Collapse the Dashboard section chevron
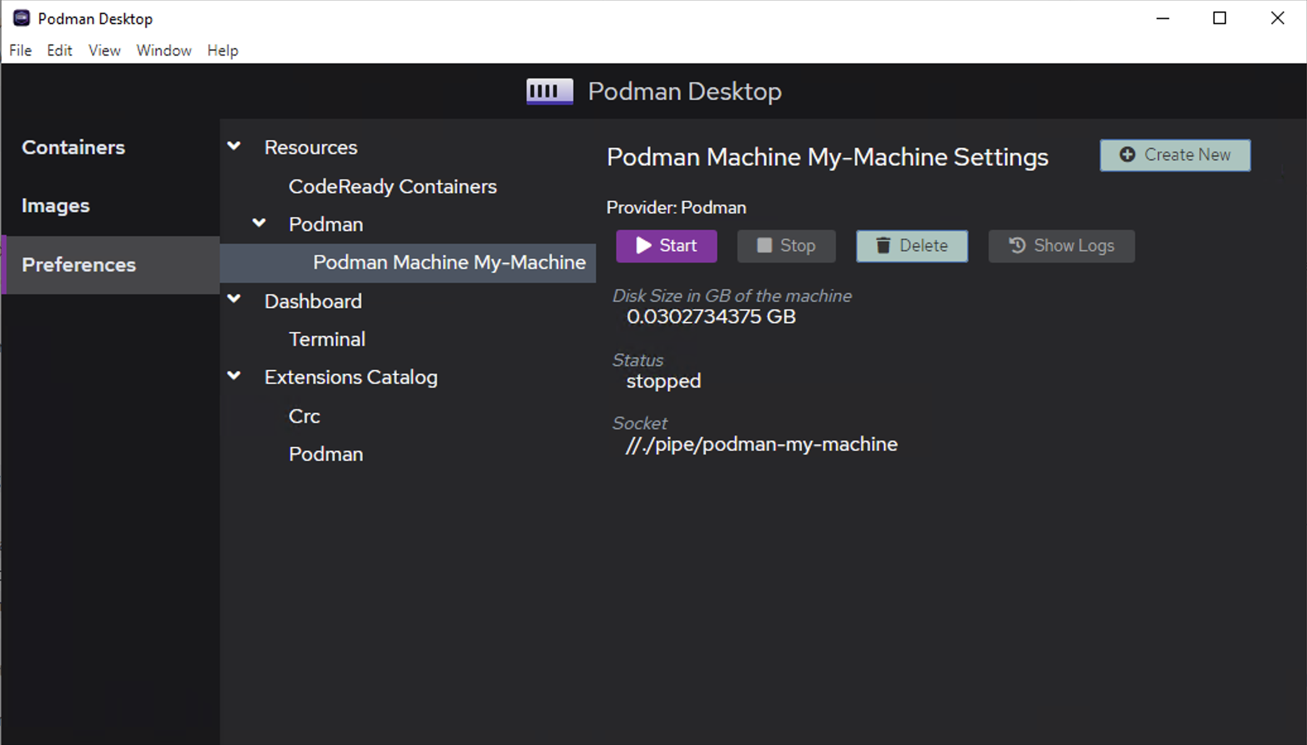The height and width of the screenshot is (745, 1307). [234, 299]
